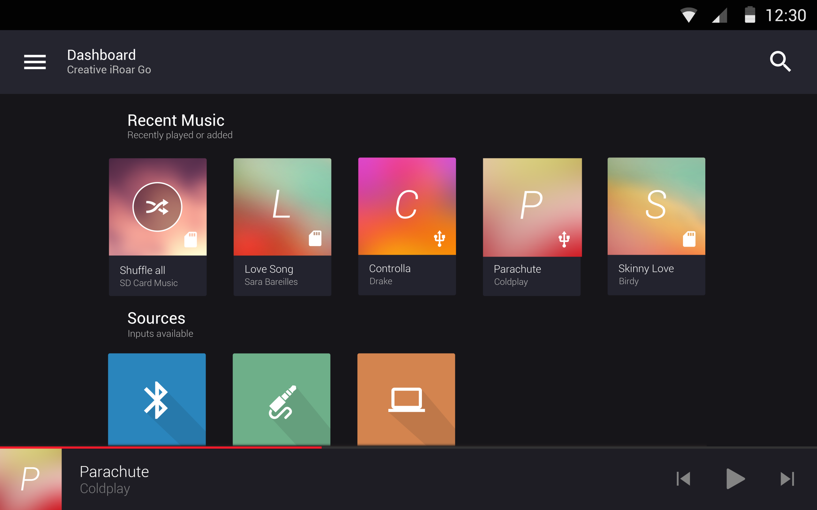Click the 12:30 clock in status bar
Screen dimensions: 817x510
point(786,16)
